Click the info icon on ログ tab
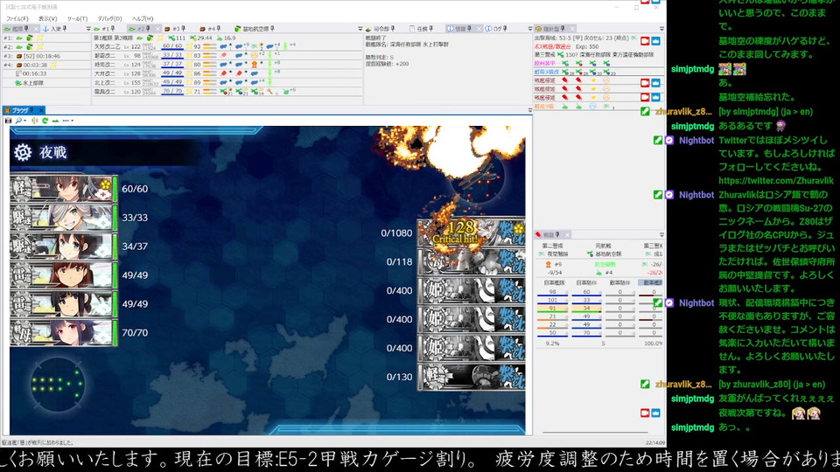Image resolution: width=840 pixels, height=472 pixels. point(488,28)
